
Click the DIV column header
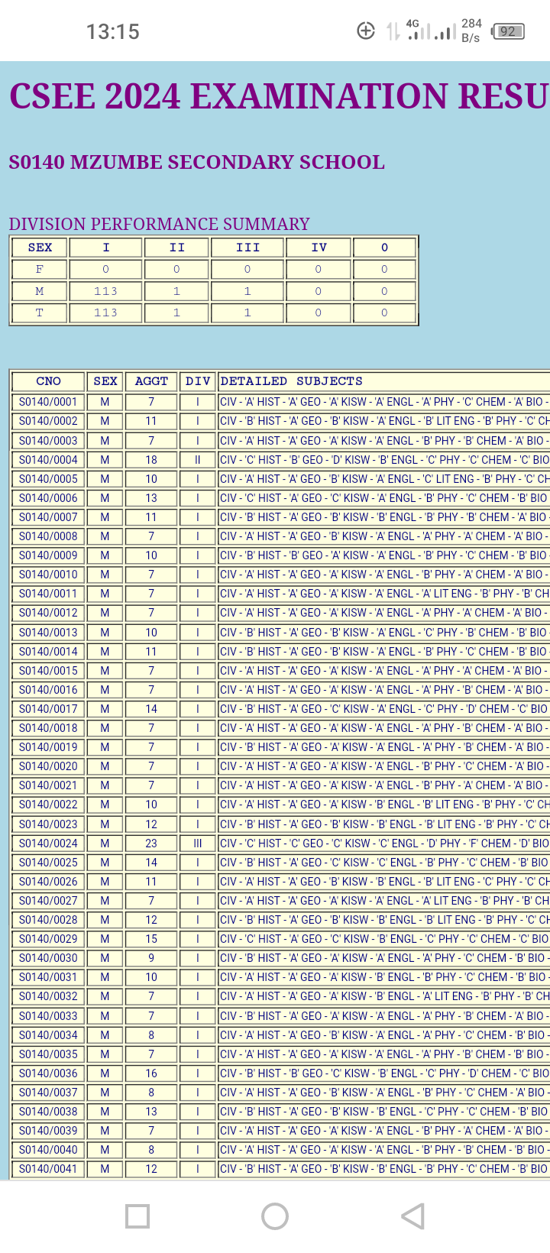point(198,381)
